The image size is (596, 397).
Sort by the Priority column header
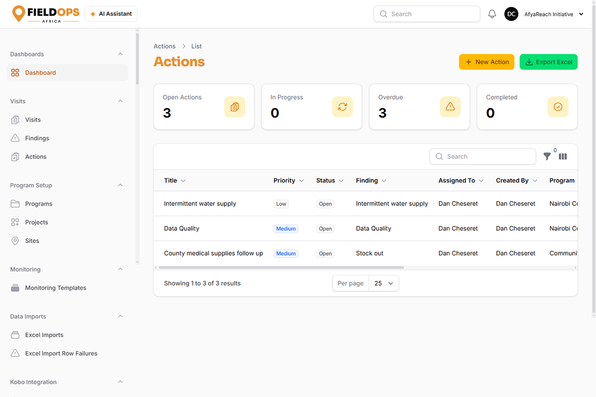coord(289,181)
